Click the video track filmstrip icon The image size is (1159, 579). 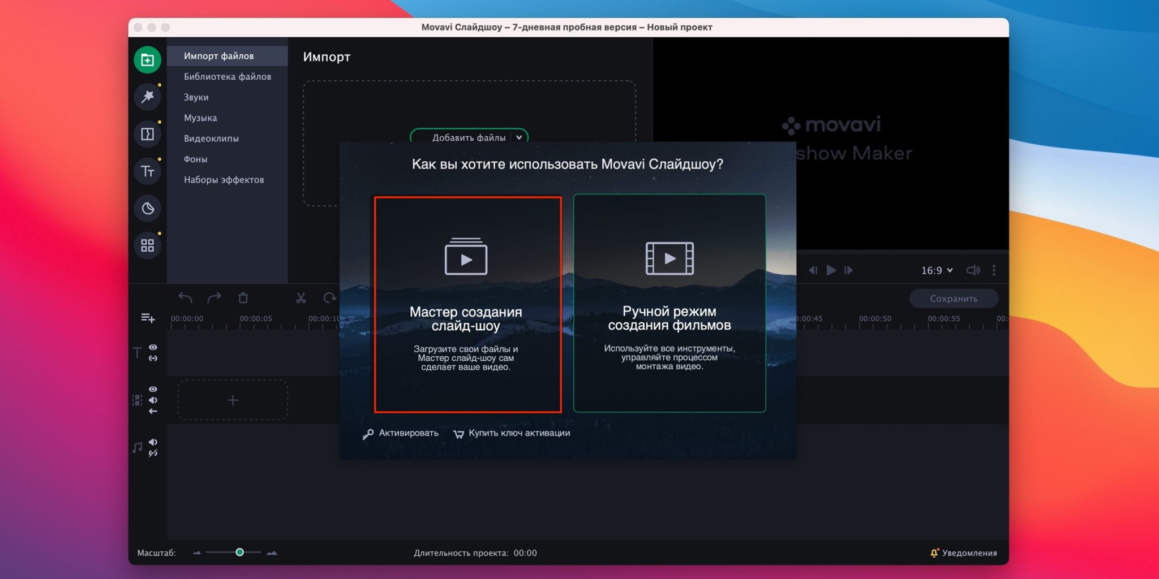137,400
